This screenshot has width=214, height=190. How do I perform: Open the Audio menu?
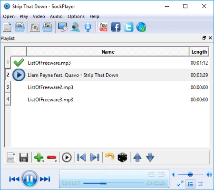point(56,17)
